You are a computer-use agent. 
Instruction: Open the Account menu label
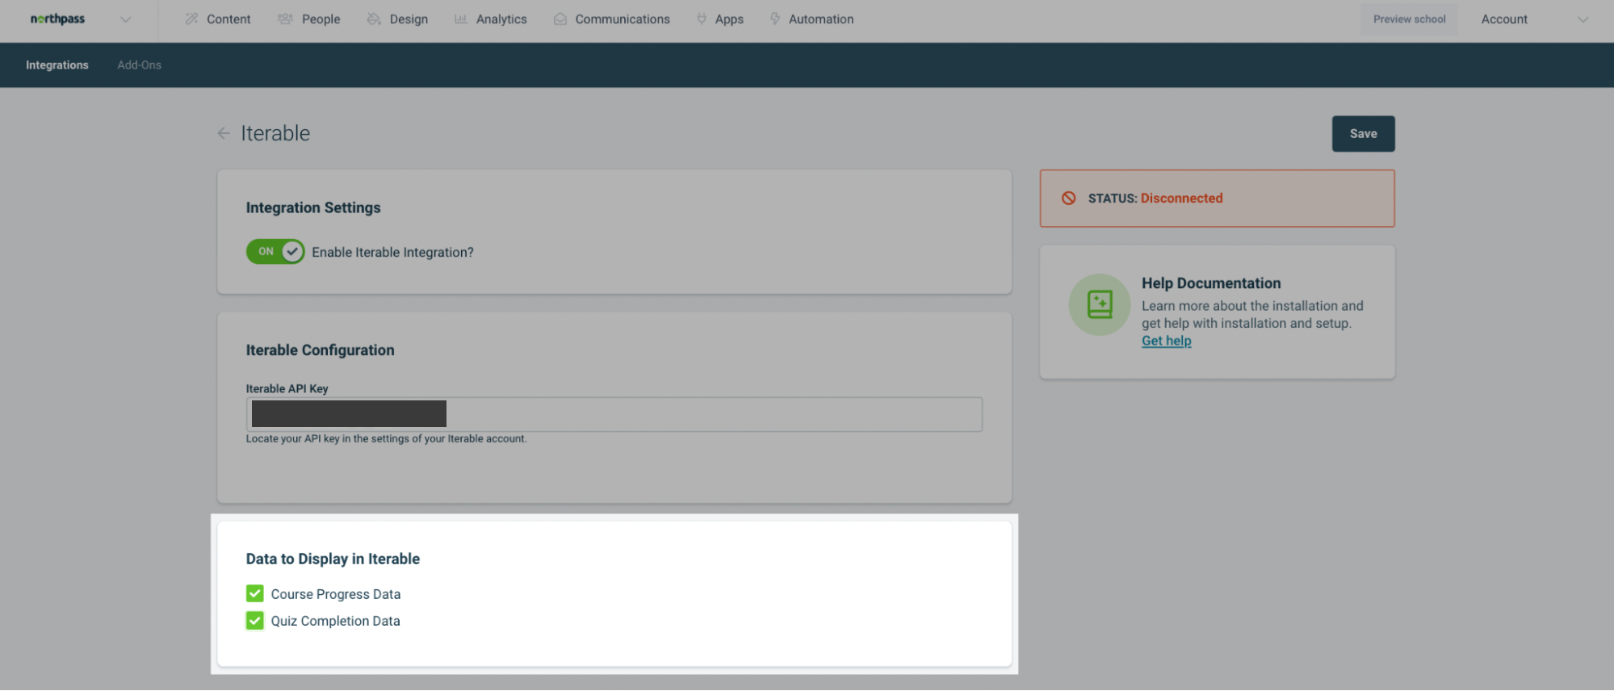click(1504, 19)
